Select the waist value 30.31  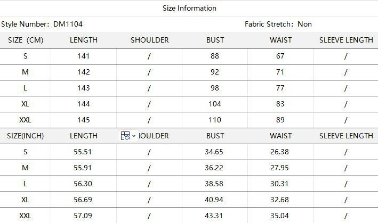(x=280, y=184)
